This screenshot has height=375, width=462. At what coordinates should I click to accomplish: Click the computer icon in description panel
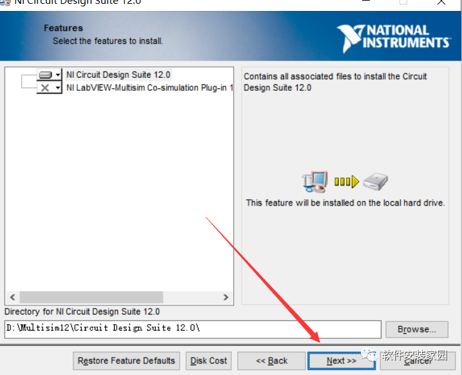pyautogui.click(x=314, y=182)
